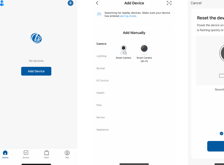Image resolution: width=224 pixels, height=165 pixels.
Task: Toggle the blue confirmation checkmark
Action: coord(221,134)
